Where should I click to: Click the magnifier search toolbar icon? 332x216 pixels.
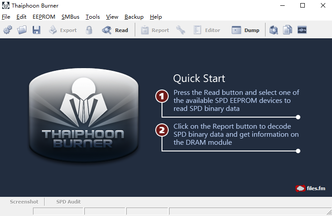tap(274, 30)
